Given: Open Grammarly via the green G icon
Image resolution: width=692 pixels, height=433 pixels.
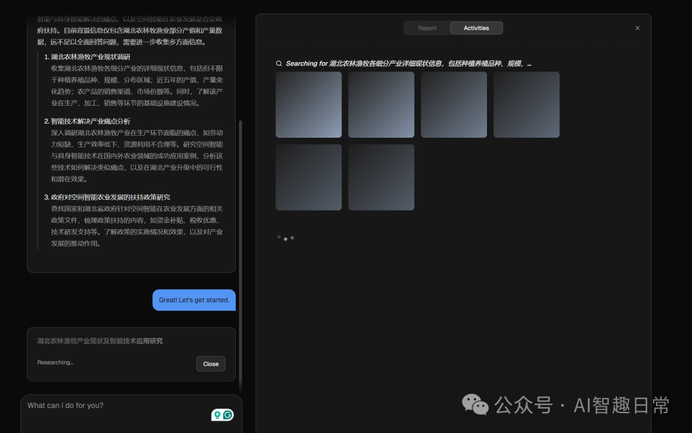Looking at the screenshot, I should point(227,414).
